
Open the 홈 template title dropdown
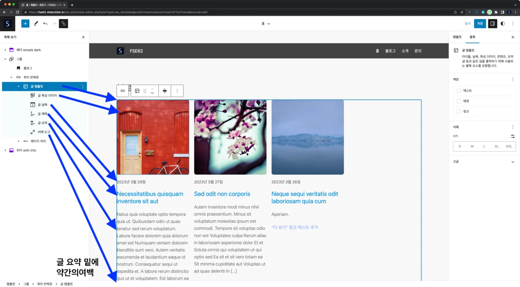(x=266, y=23)
